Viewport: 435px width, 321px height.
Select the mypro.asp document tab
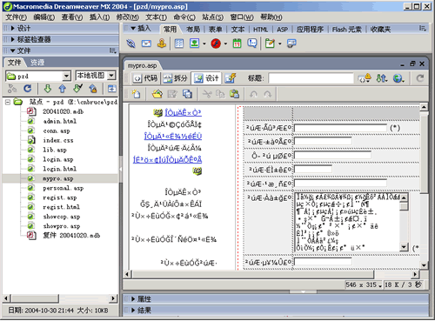pos(142,66)
